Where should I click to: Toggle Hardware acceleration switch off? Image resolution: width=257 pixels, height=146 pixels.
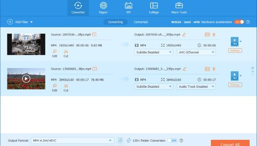[239, 22]
